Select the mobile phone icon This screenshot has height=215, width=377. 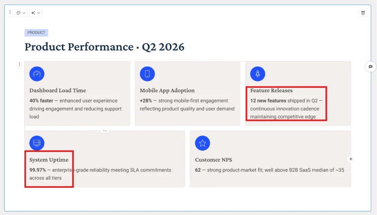tap(147, 74)
